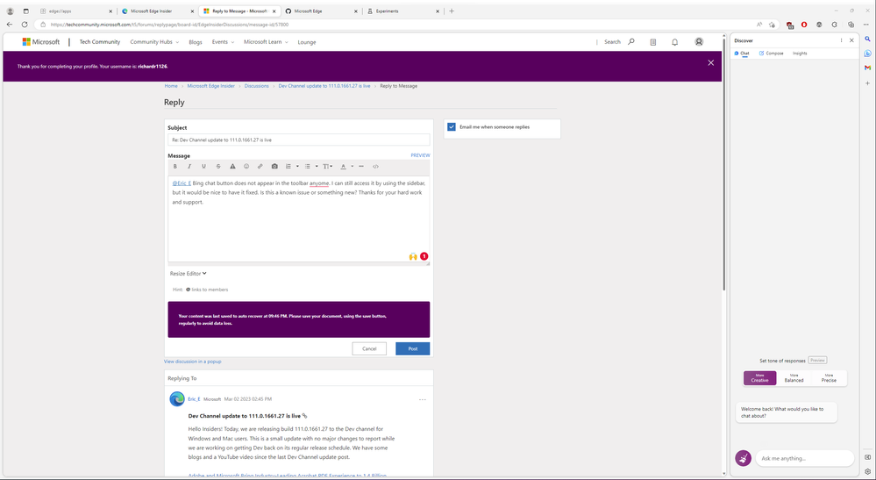The width and height of the screenshot is (876, 480).
Task: Open bulleted list style dropdown arrow
Action: pos(317,167)
